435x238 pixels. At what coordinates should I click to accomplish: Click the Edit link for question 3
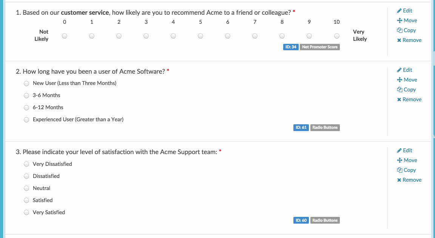[407, 150]
